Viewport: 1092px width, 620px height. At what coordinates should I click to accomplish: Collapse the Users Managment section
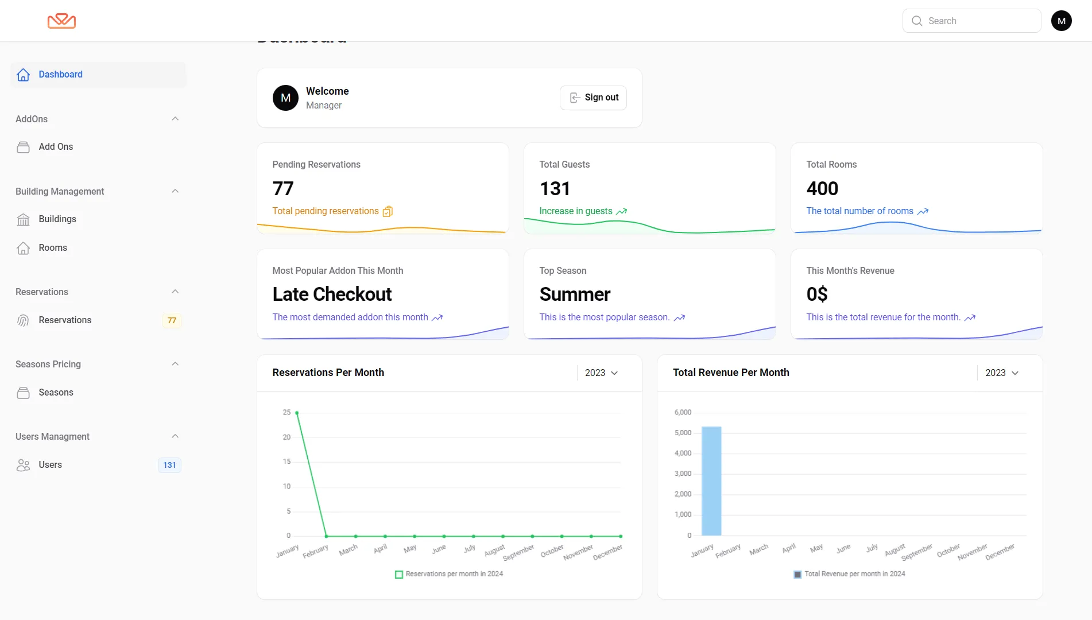coord(175,436)
